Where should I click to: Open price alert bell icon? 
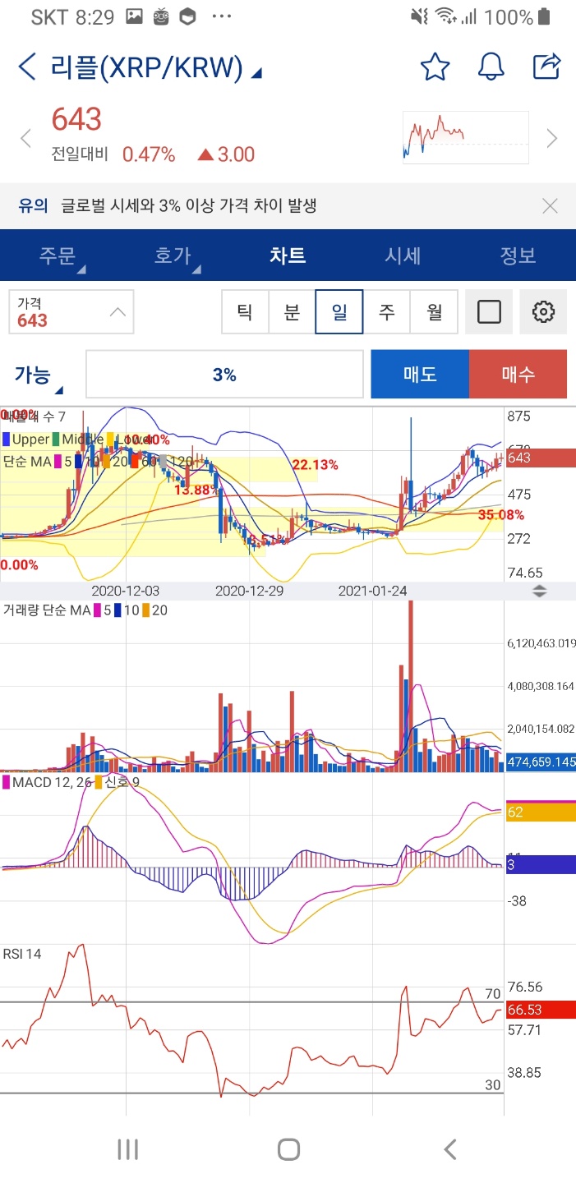tap(491, 67)
